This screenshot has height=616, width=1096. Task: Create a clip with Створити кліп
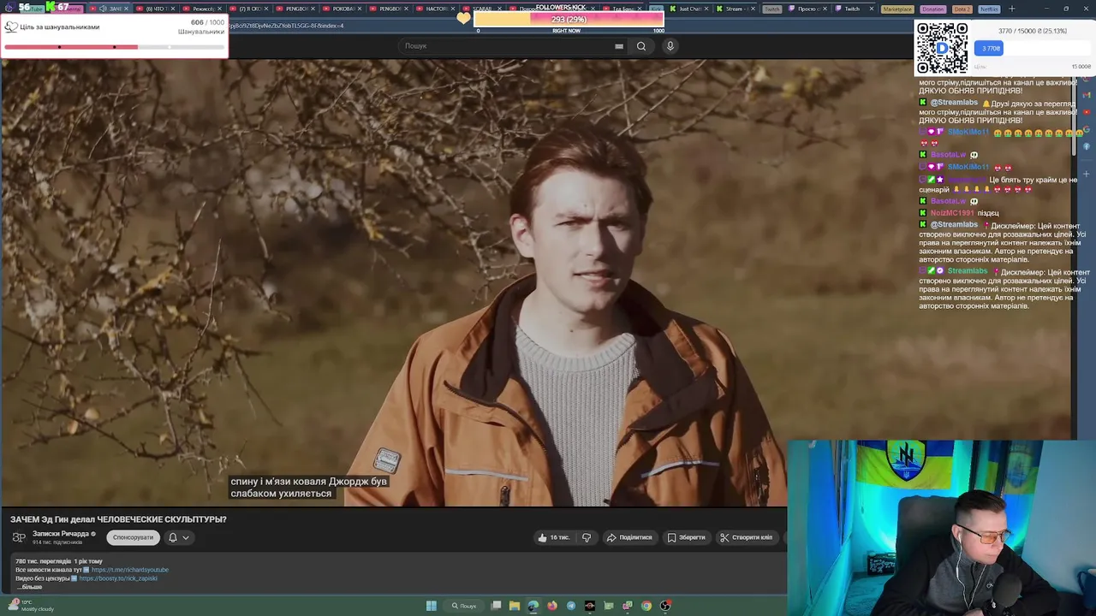[747, 537]
